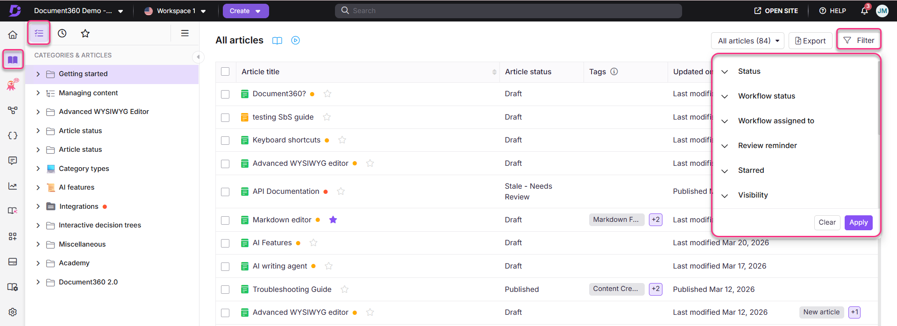Click the Create button
This screenshot has width=897, height=326.
tap(246, 11)
